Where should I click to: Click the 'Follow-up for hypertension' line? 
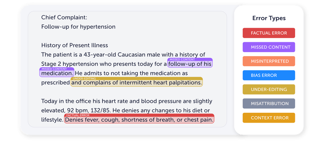pos(78,27)
